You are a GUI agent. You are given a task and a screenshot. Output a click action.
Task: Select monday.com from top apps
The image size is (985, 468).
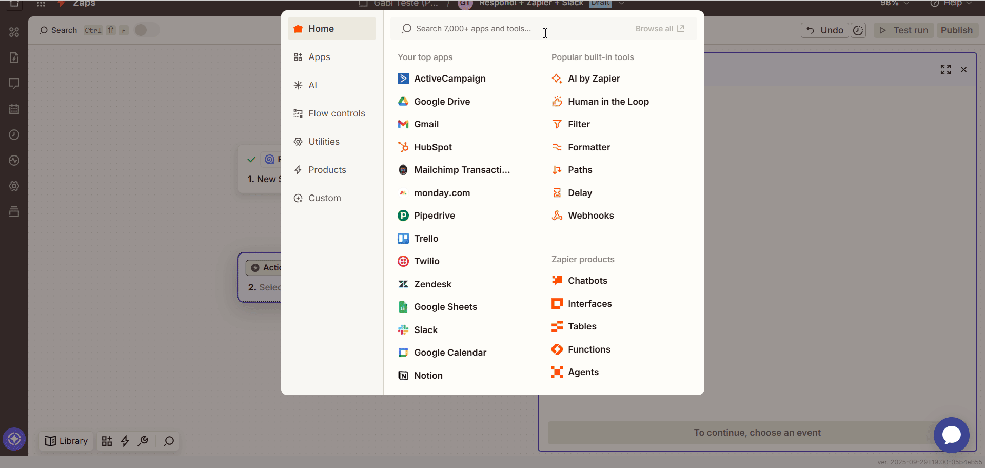pyautogui.click(x=434, y=193)
